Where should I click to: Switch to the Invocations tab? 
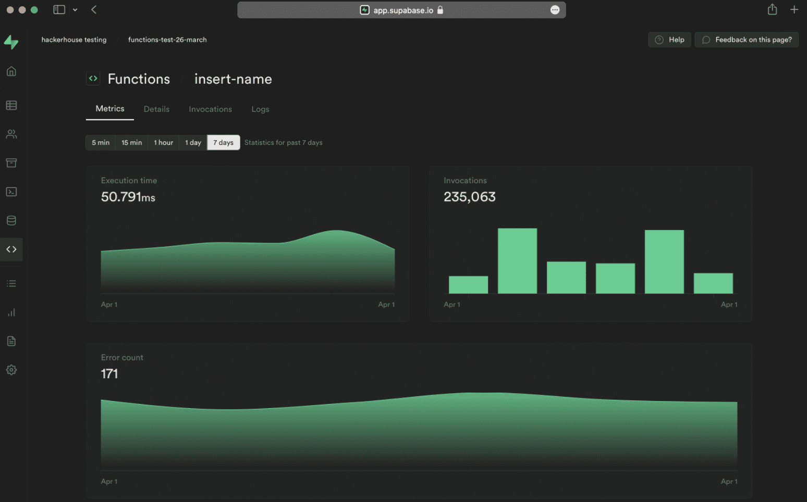pyautogui.click(x=210, y=109)
